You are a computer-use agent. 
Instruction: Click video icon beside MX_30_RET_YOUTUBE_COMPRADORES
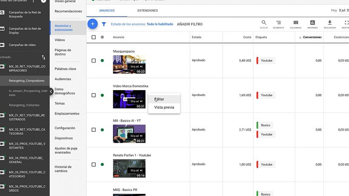pyautogui.click(x=2, y=66)
